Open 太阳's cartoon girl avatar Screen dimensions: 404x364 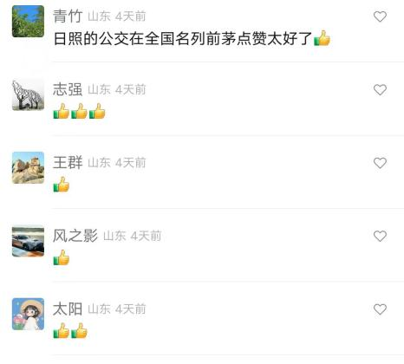click(x=28, y=314)
